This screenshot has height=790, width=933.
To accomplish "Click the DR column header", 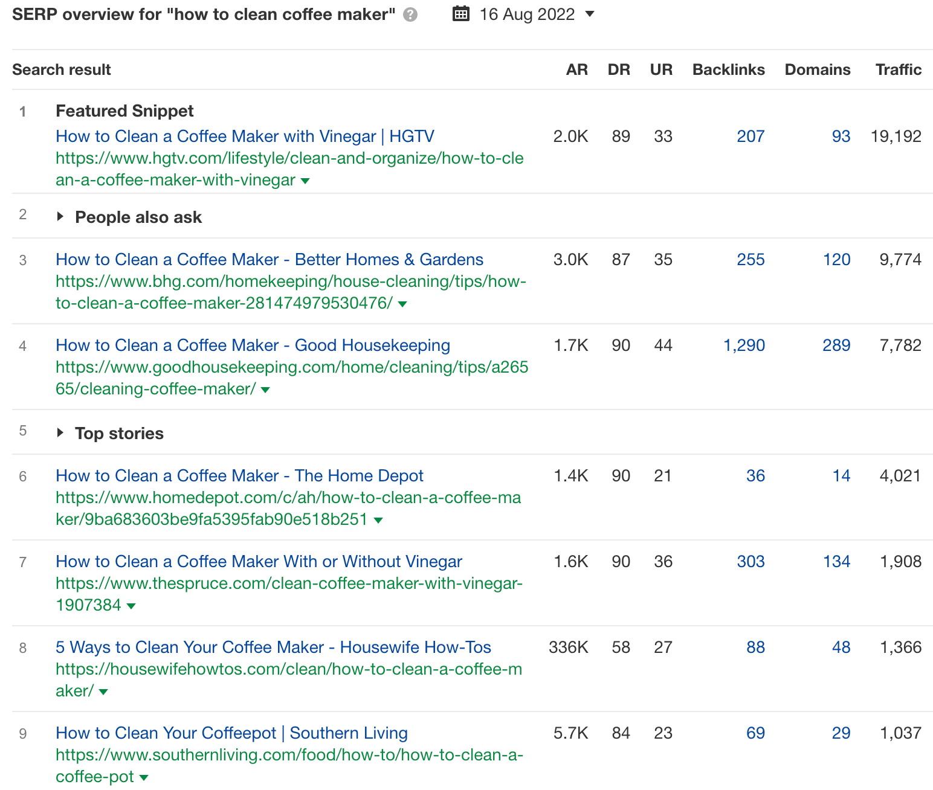I will click(619, 69).
